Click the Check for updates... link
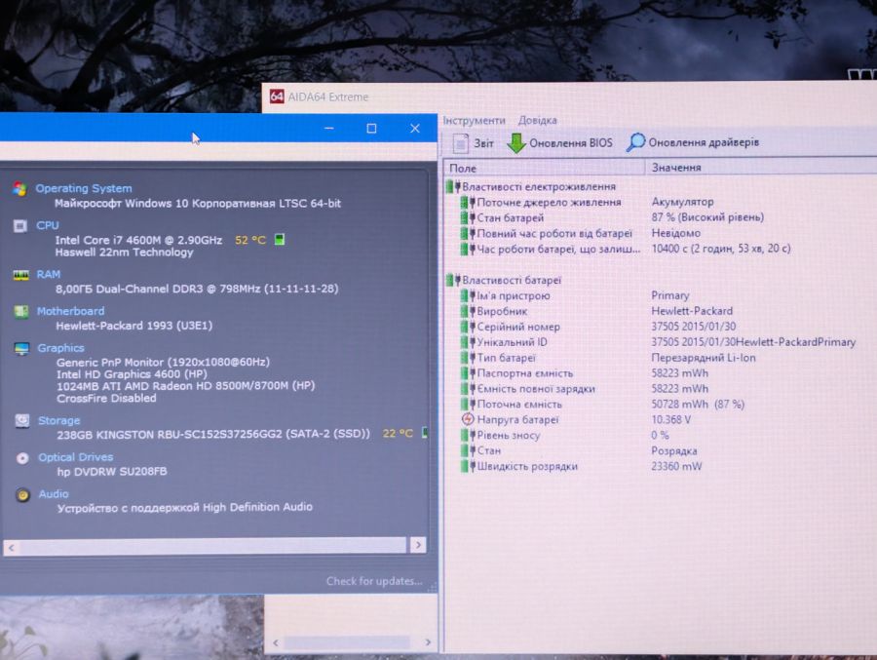This screenshot has height=660, width=877. [374, 581]
